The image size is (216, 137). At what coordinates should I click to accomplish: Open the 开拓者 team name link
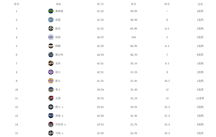[59, 124]
